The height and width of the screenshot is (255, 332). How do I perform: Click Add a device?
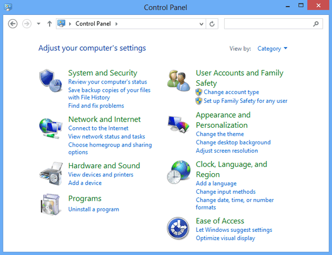click(x=85, y=183)
